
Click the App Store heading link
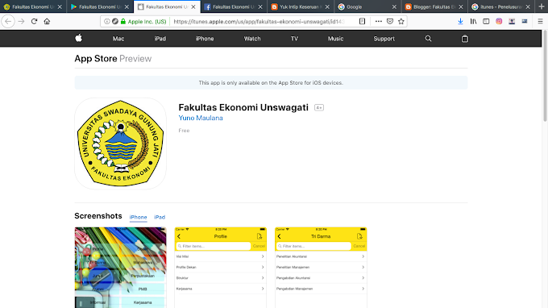pyautogui.click(x=95, y=58)
